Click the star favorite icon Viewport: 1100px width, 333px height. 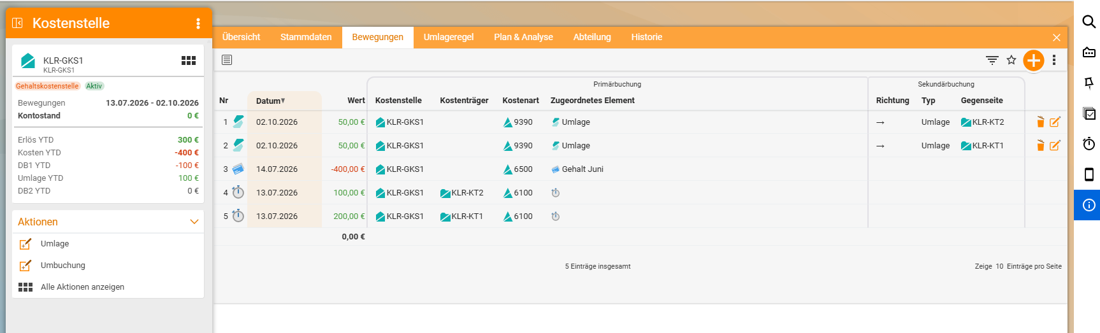click(1011, 60)
